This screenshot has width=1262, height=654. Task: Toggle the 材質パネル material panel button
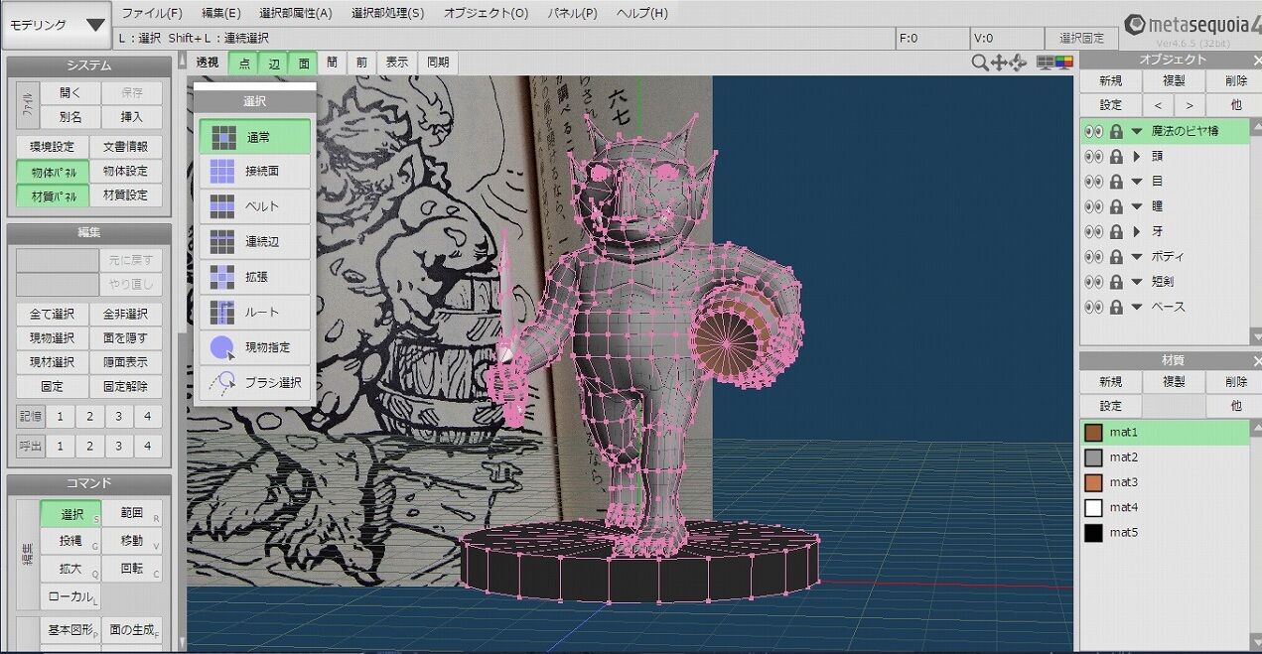53,196
